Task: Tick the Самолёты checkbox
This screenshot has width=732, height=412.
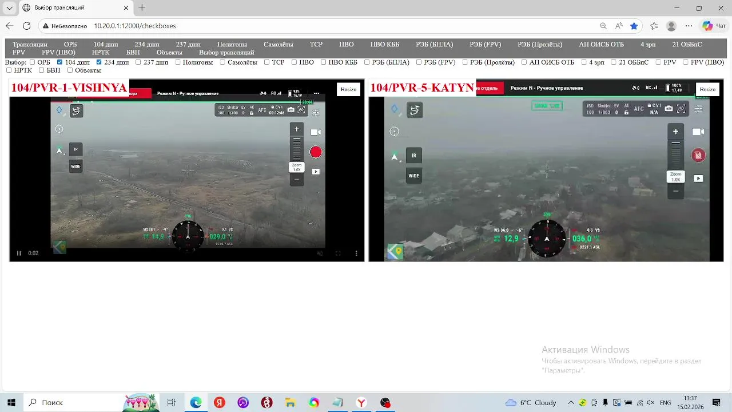Action: [x=222, y=62]
